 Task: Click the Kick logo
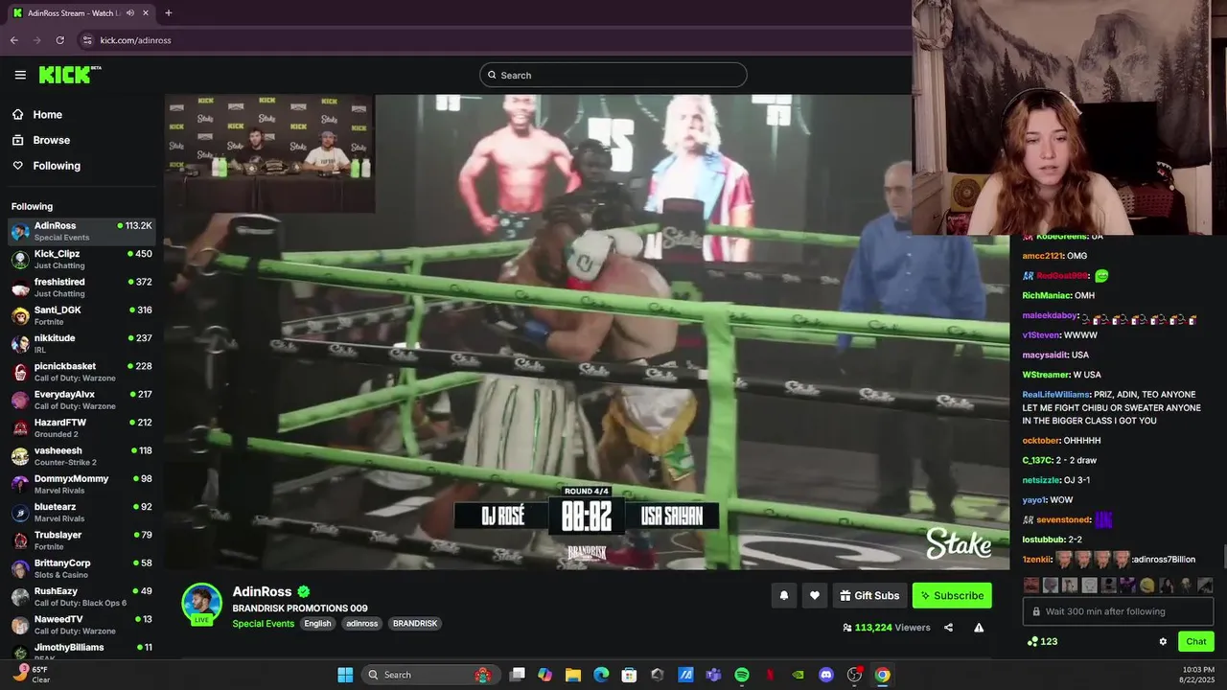[70, 75]
